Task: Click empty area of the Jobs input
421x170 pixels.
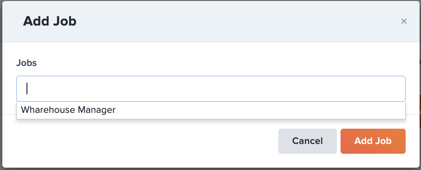Action: [x=215, y=89]
